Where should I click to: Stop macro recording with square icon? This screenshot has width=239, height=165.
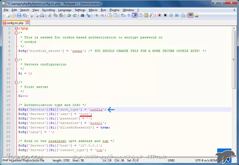(x=165, y=16)
